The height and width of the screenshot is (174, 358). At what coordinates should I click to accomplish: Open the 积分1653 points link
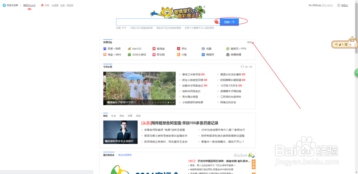click(327, 5)
